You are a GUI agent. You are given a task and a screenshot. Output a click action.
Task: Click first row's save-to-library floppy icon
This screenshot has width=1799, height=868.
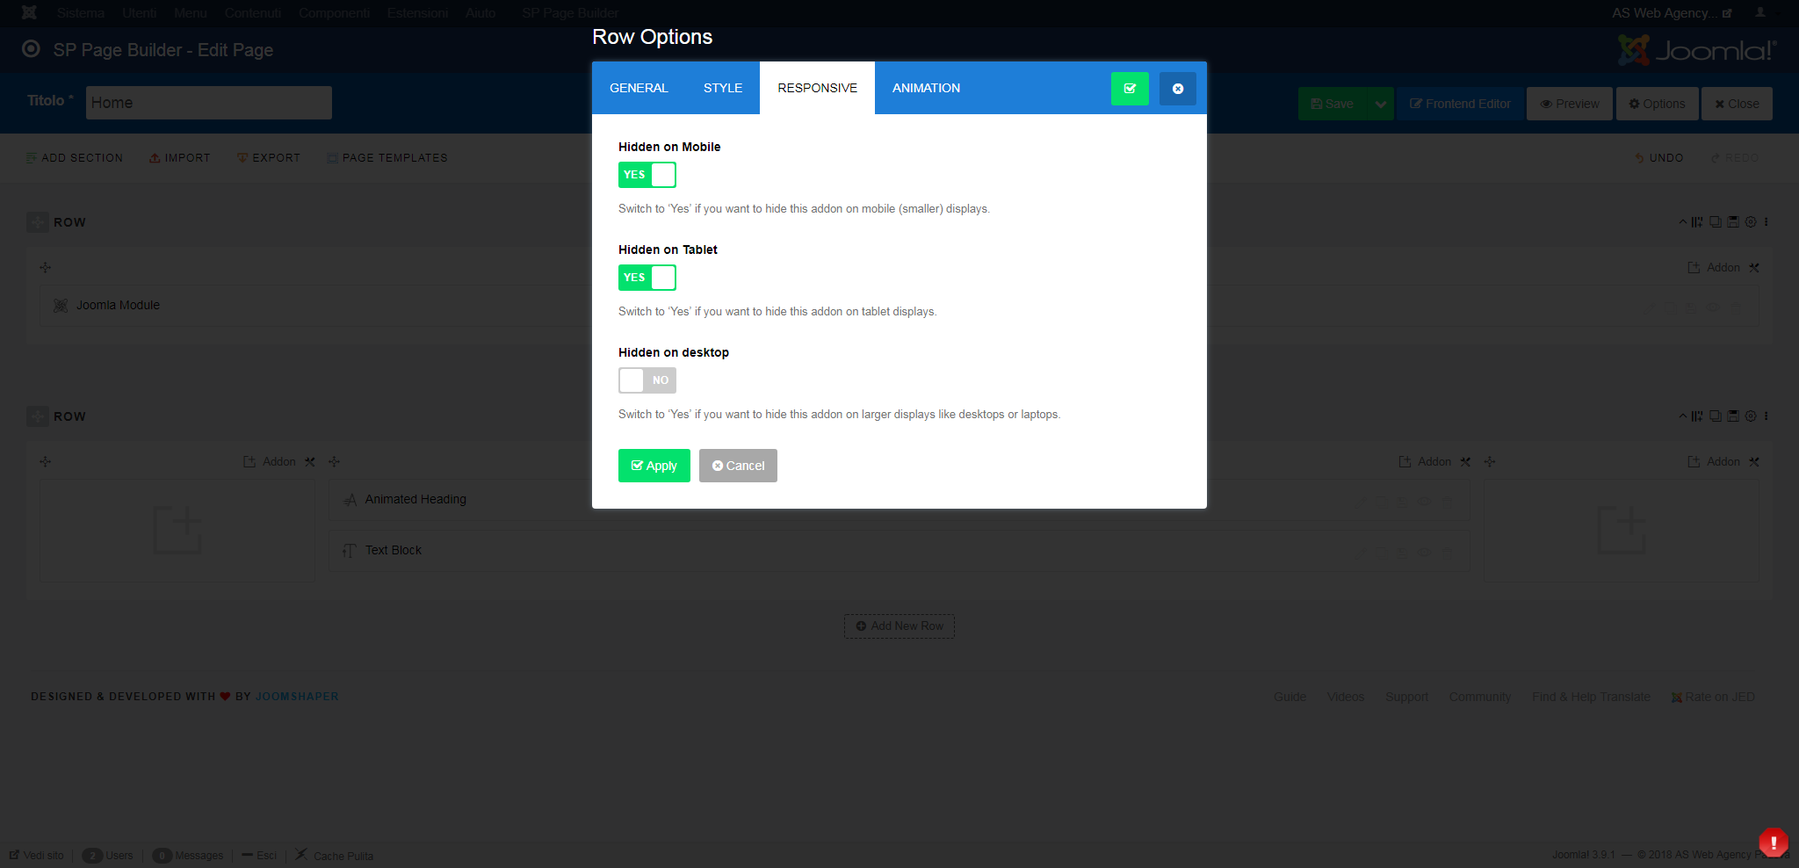coord(1733,222)
